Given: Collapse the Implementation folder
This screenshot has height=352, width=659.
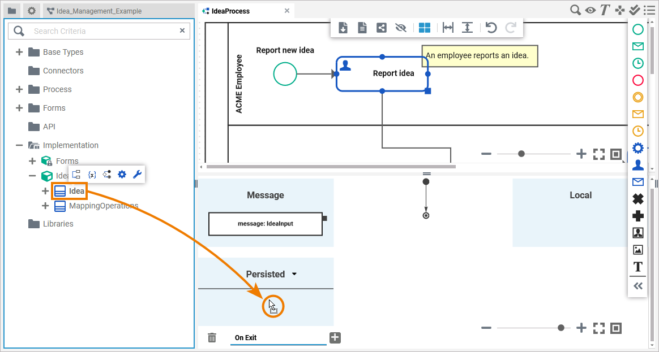Looking at the screenshot, I should [19, 145].
